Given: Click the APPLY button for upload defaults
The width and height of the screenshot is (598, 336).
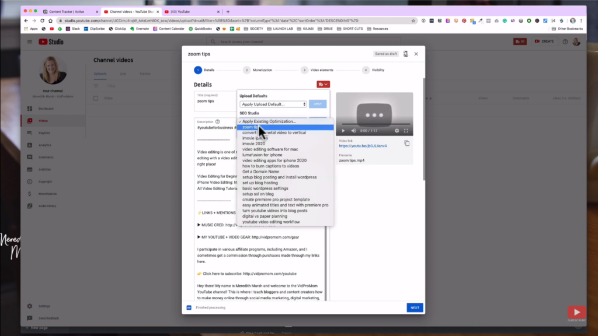Looking at the screenshot, I should pos(318,104).
